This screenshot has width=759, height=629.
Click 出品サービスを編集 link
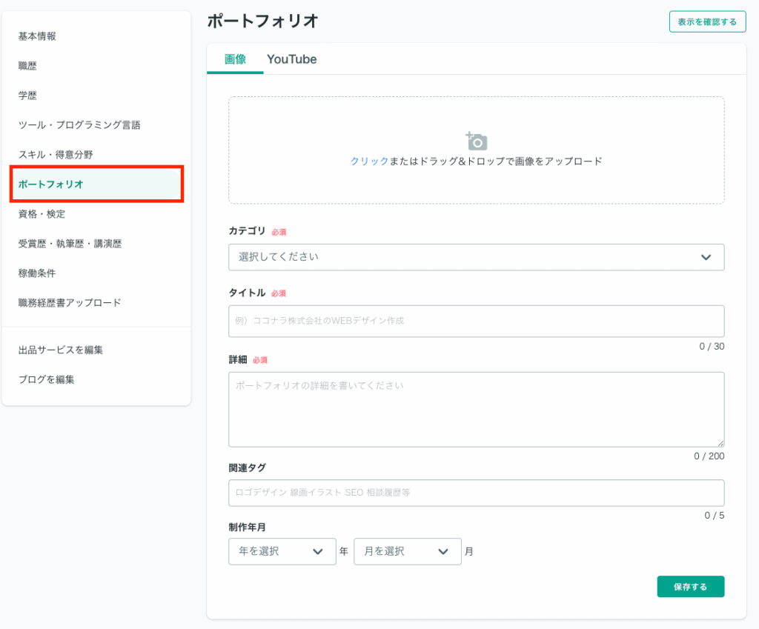click(61, 350)
